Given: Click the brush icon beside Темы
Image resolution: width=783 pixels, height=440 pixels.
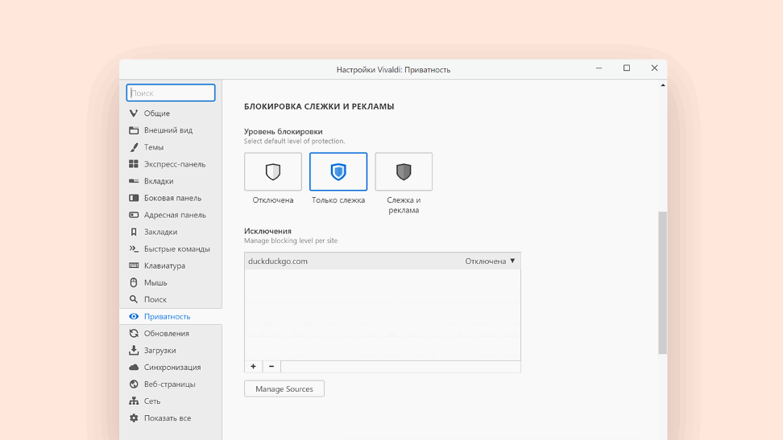Looking at the screenshot, I should click(134, 147).
